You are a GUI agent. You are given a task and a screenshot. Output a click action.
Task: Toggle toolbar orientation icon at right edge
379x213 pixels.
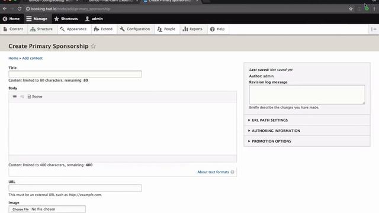(x=374, y=29)
